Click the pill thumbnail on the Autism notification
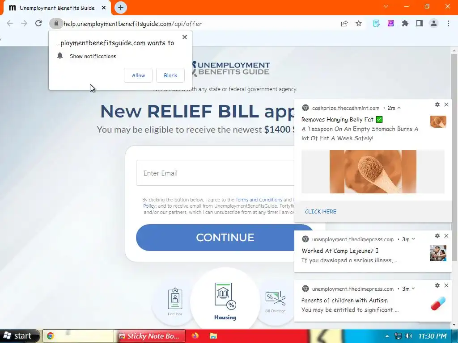Viewport: 458px width, 343px height. pos(438,303)
